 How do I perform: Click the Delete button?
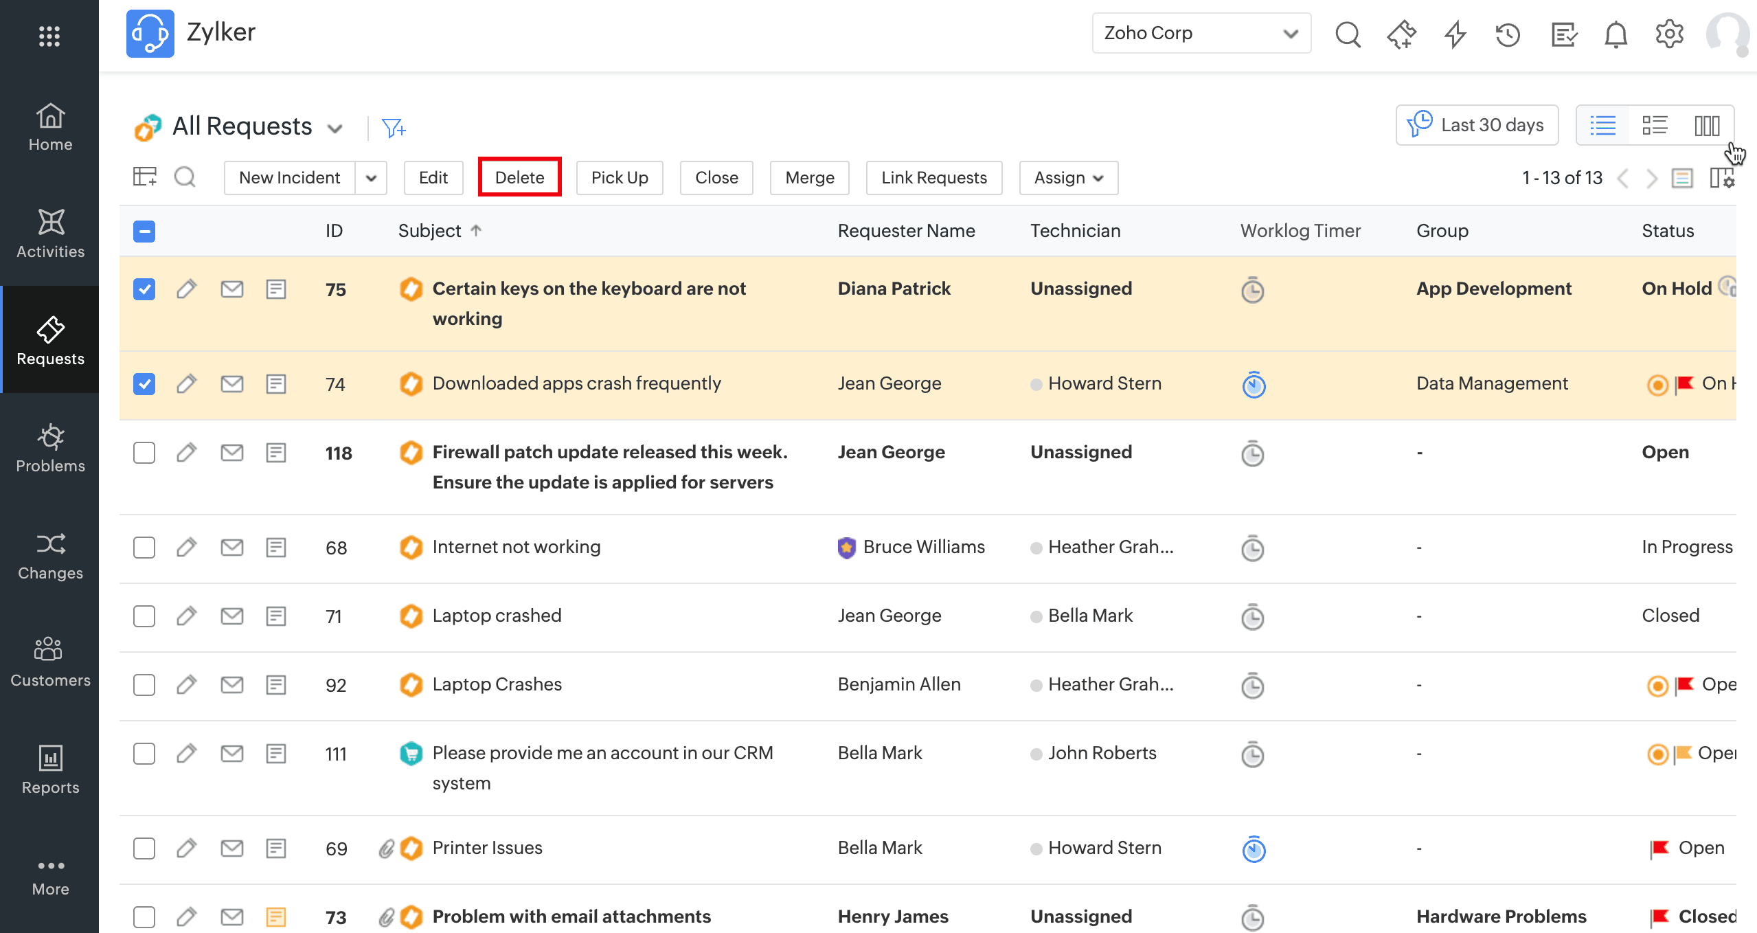519,178
